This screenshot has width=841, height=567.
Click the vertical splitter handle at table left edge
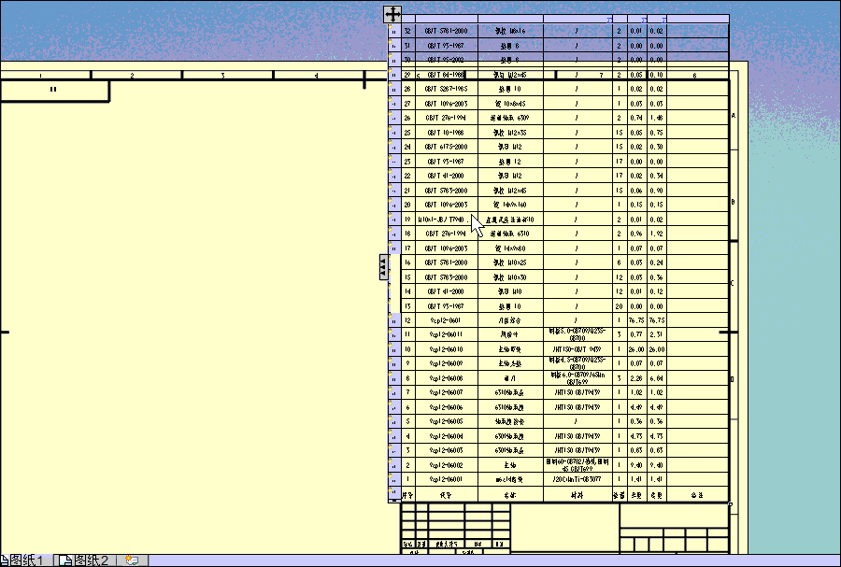[x=383, y=266]
